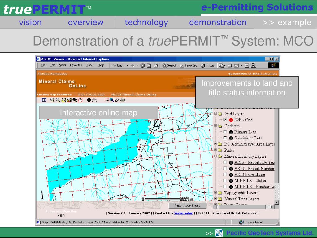Expand the Mineral Titles Layers folder
This screenshot has width=317, height=238.
coord(215,199)
